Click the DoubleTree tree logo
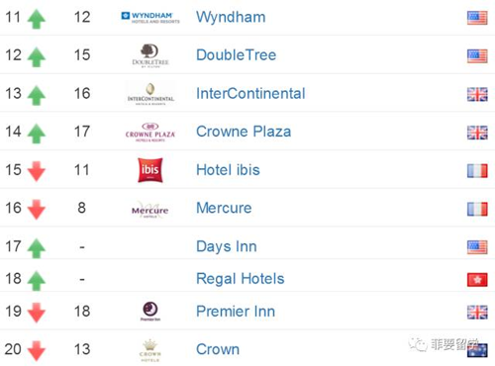The width and height of the screenshot is (495, 366). click(150, 55)
